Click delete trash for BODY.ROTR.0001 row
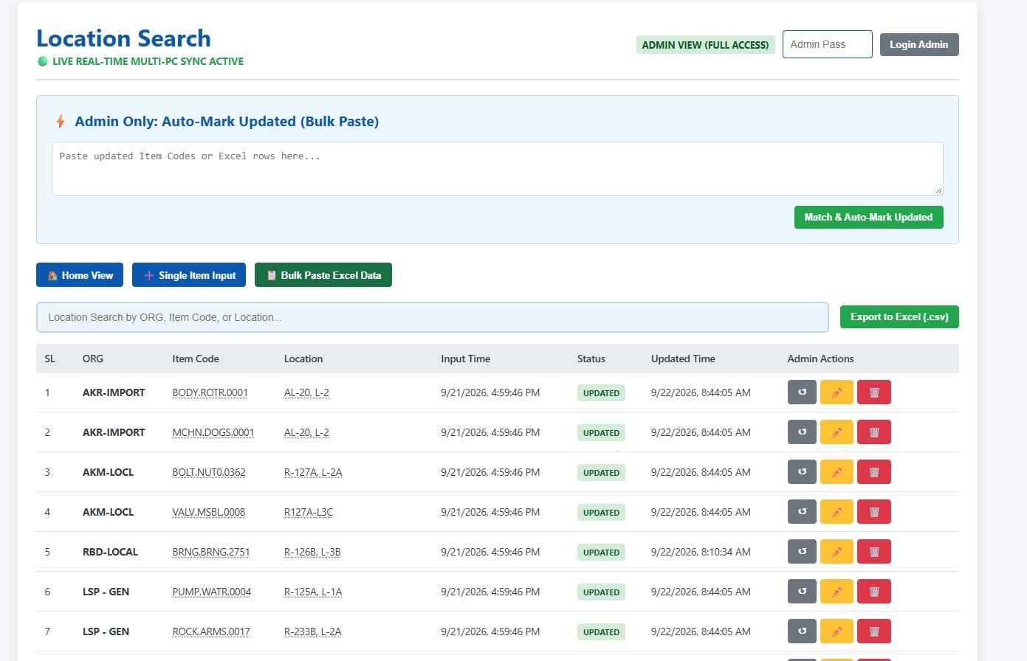Screen dimensions: 1027x661 coord(874,392)
